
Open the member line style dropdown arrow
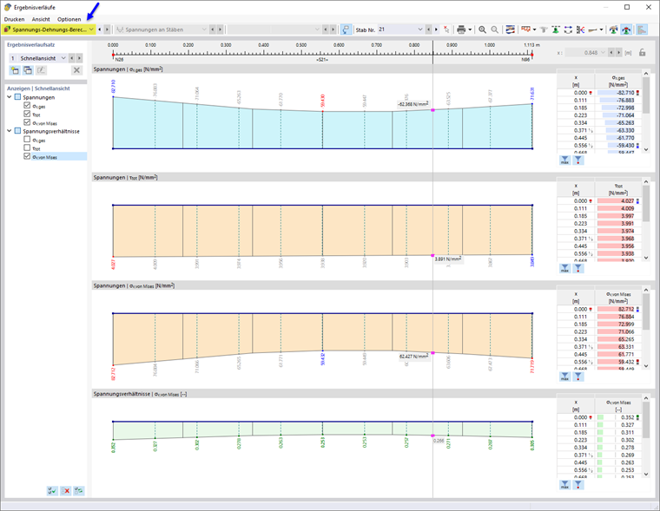point(601,29)
